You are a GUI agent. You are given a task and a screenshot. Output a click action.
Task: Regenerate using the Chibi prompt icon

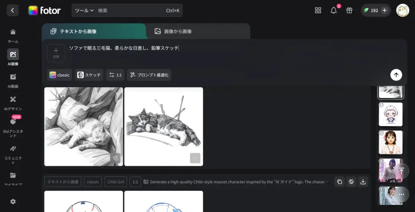pyautogui.click(x=351, y=182)
